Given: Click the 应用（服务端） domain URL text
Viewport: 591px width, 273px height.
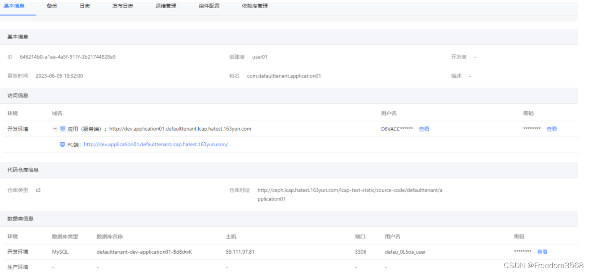Looking at the screenshot, I should (x=180, y=129).
